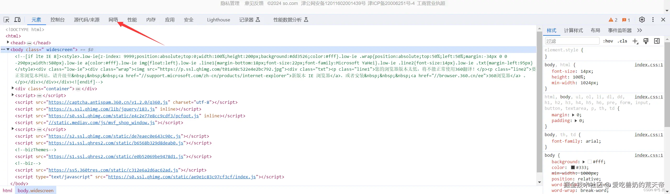Open the pcfoot.js script link
Image resolution: width=670 pixels, height=194 pixels.
click(124, 116)
